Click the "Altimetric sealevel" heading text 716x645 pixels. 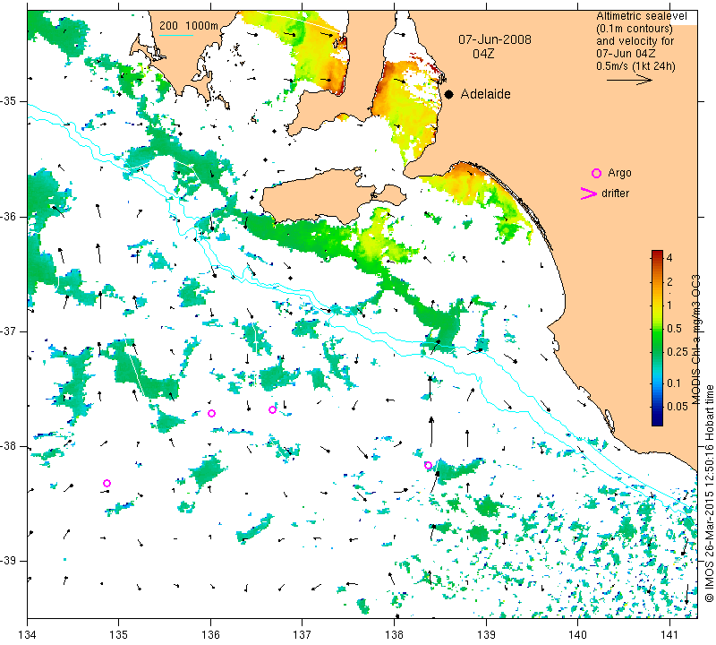point(641,16)
